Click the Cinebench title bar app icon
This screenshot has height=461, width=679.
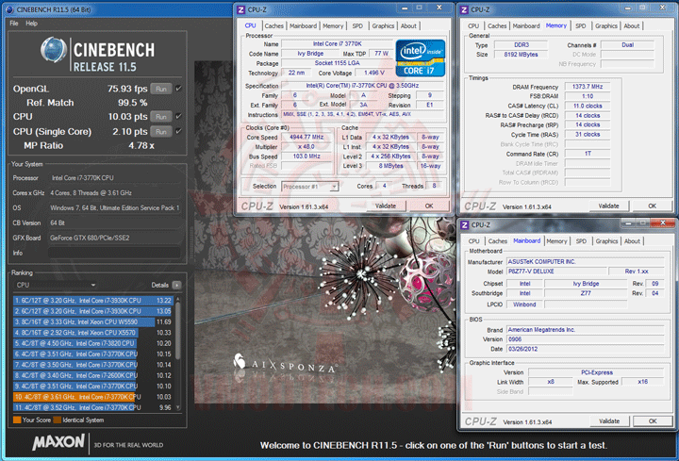click(9, 9)
